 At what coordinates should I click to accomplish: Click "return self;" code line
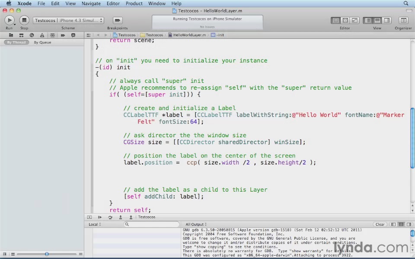(130, 210)
